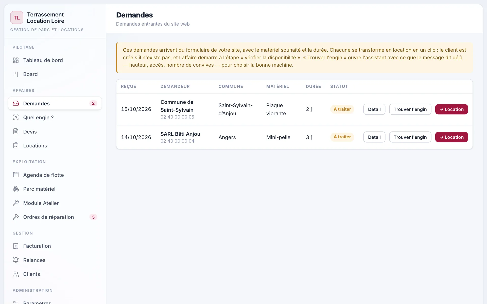
Task: Select Module Atelier in sidebar
Action: click(x=55, y=203)
